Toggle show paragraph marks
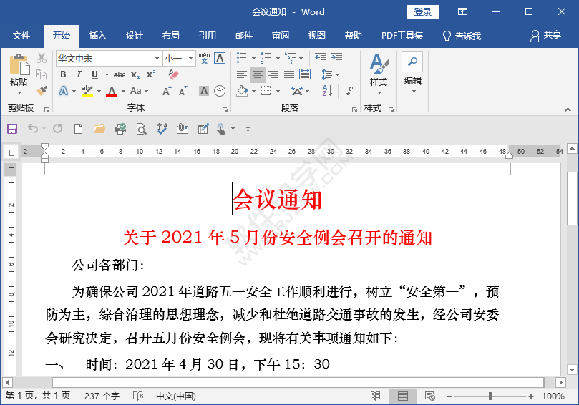This screenshot has width=579, height=405. pyautogui.click(x=349, y=91)
